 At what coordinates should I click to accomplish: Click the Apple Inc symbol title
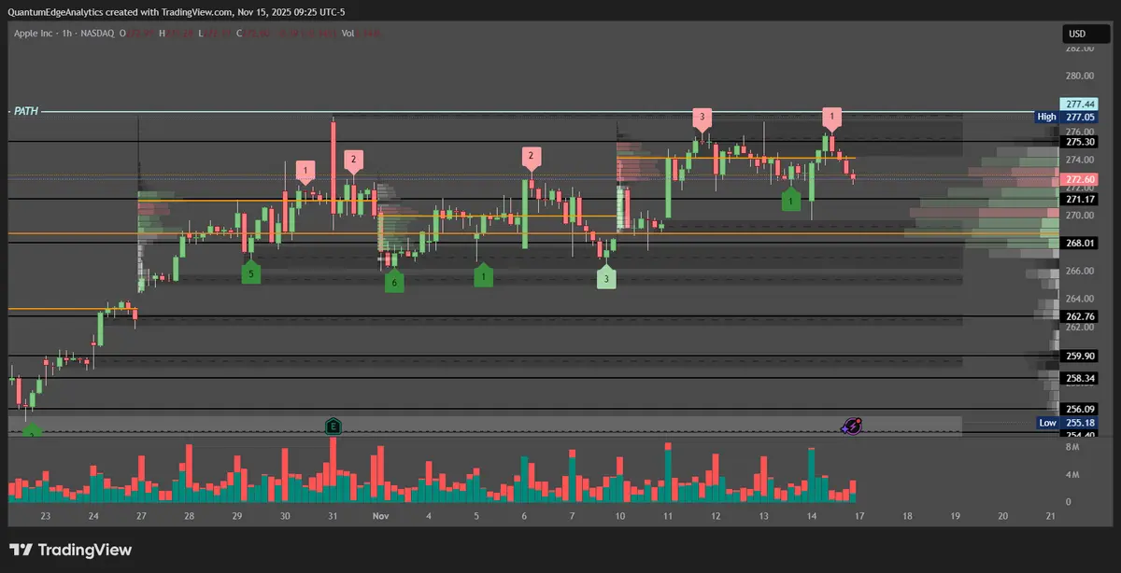[35, 34]
